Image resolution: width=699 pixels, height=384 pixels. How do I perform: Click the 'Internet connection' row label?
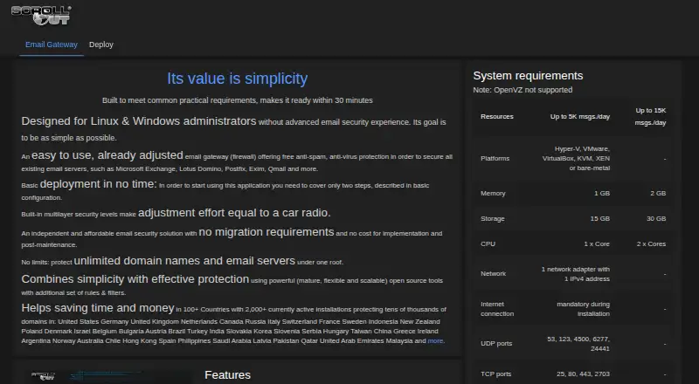497,309
